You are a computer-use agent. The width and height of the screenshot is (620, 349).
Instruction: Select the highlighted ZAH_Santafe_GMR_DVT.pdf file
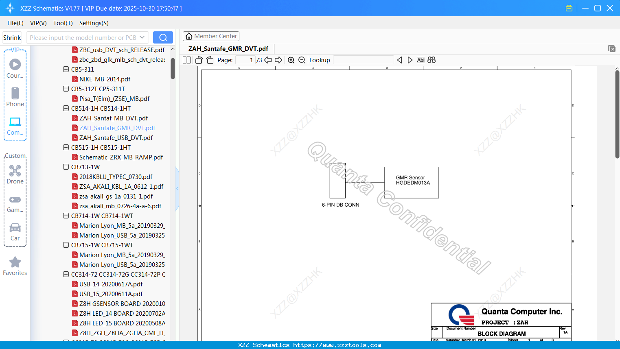117,128
